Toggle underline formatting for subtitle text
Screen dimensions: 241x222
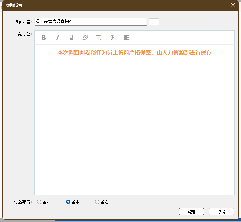coord(71,38)
